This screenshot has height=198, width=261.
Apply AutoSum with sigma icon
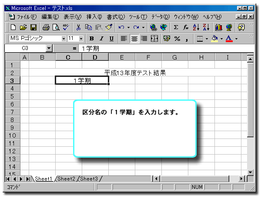[176, 27]
